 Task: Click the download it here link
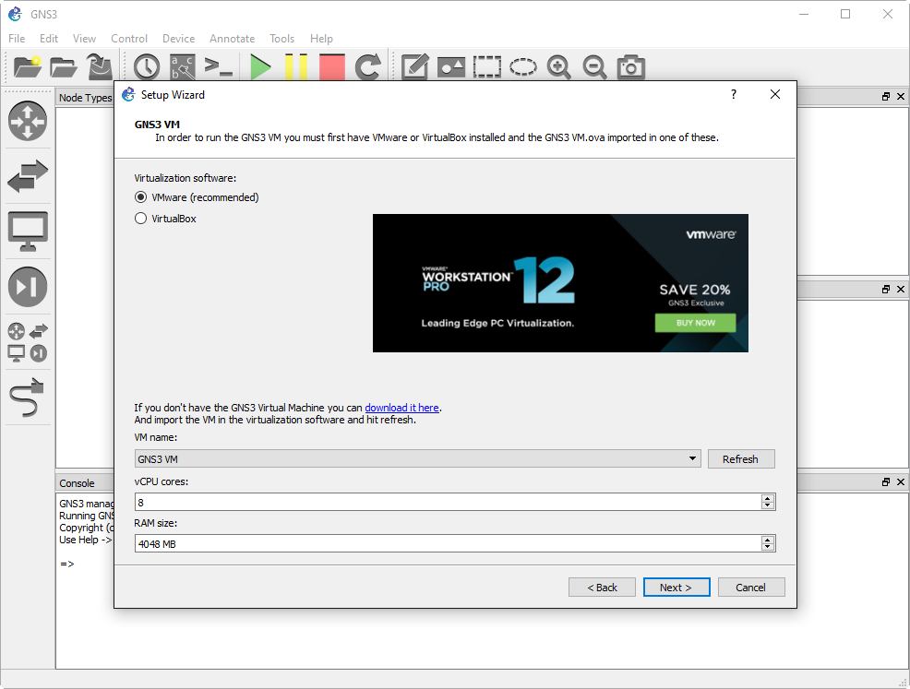401,408
